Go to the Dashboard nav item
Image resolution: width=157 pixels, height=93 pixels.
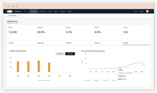tap(34, 11)
